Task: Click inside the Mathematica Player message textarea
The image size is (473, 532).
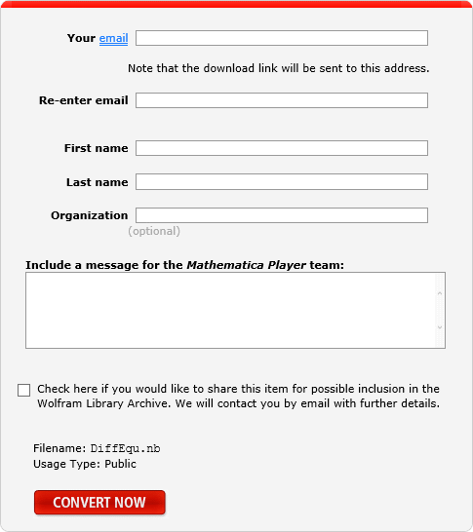Action: 230,310
